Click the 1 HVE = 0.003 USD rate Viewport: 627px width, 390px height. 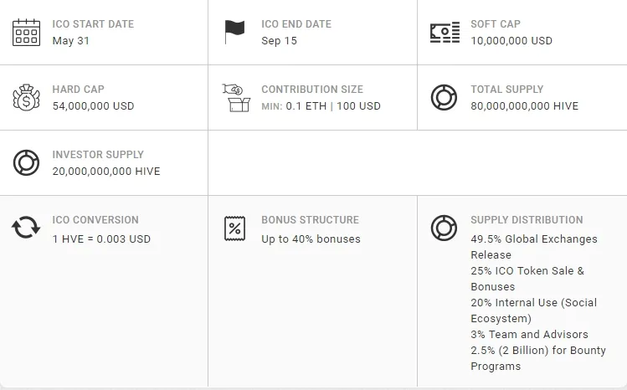(101, 239)
